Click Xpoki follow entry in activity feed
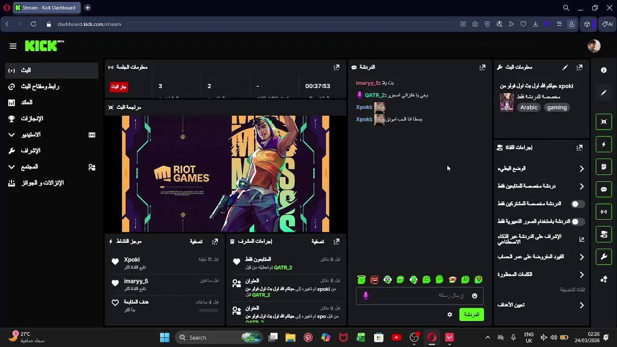Viewport: 617px width, 347px height. [x=165, y=263]
